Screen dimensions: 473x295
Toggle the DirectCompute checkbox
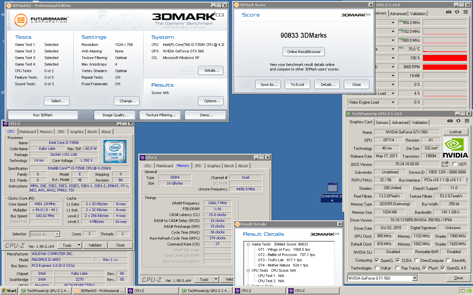[417, 260]
